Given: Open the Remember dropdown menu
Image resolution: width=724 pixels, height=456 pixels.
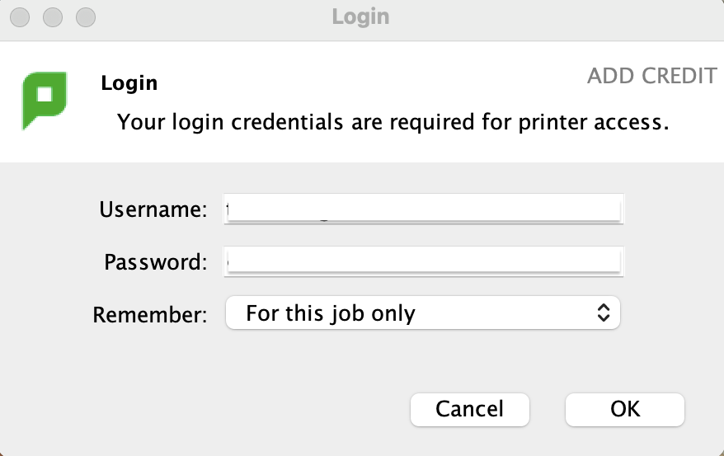Looking at the screenshot, I should pos(422,313).
